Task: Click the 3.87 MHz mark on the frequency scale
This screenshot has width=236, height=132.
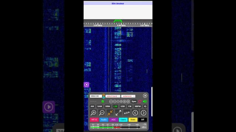Action: click(x=145, y=25)
